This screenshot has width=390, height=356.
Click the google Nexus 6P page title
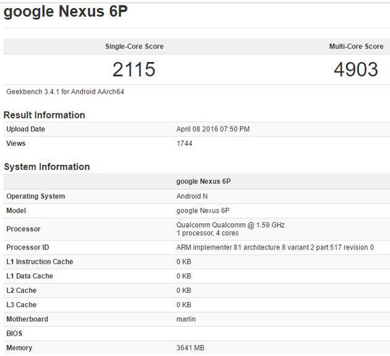(x=66, y=12)
